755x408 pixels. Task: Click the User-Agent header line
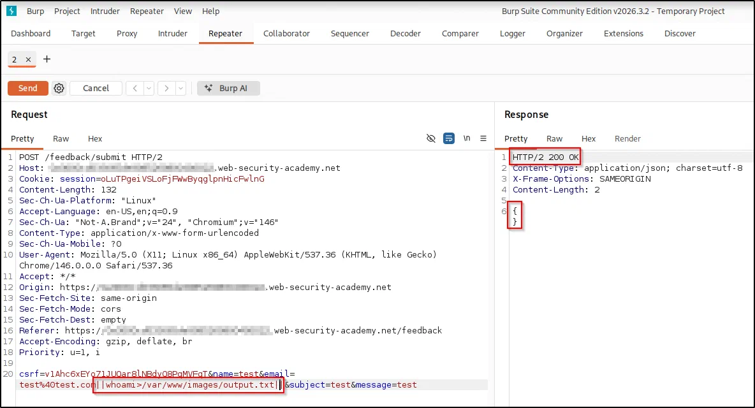[x=228, y=260]
